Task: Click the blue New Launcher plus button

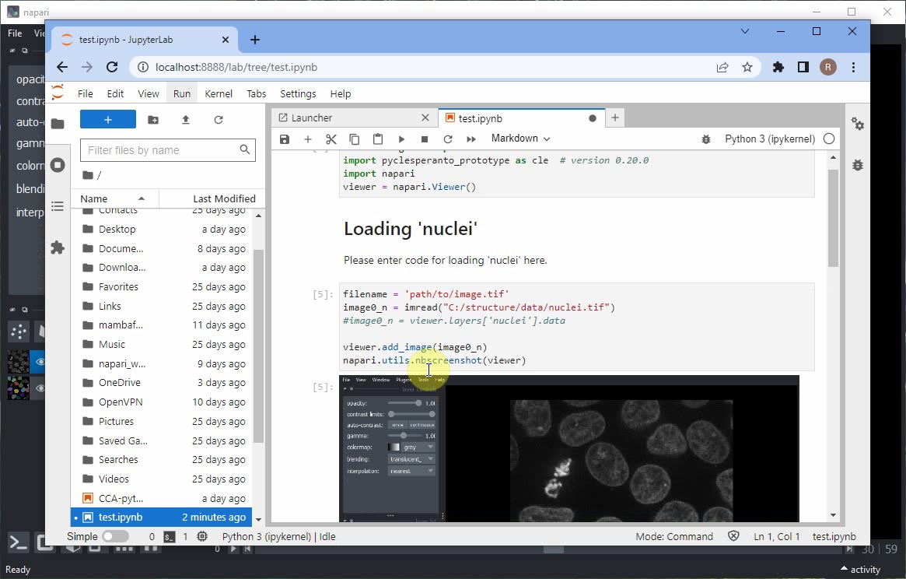Action: 108,120
